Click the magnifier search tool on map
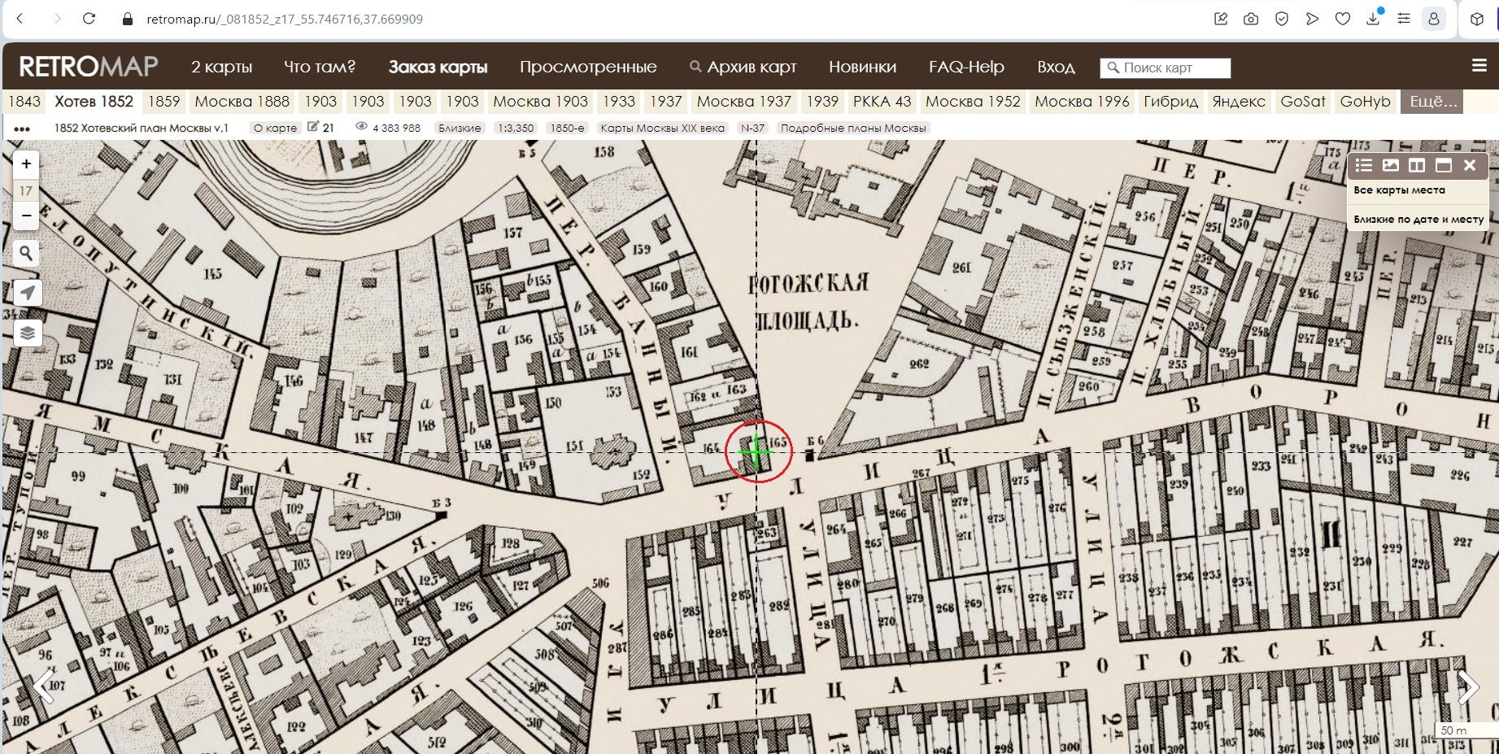 pos(27,253)
